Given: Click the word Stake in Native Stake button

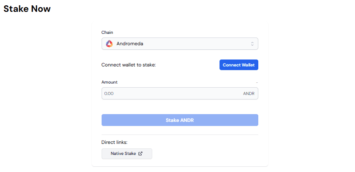Looking at the screenshot, I should click(130, 154).
